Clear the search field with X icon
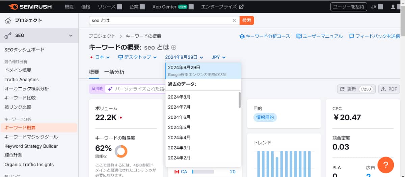 pyautogui.click(x=234, y=21)
